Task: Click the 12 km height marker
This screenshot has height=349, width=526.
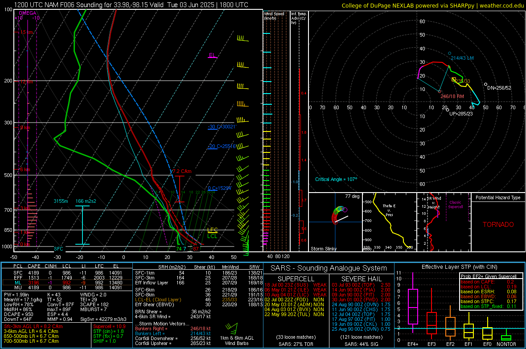Action: (x=26, y=82)
